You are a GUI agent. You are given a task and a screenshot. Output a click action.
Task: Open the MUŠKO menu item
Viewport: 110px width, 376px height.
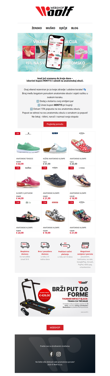50,28
